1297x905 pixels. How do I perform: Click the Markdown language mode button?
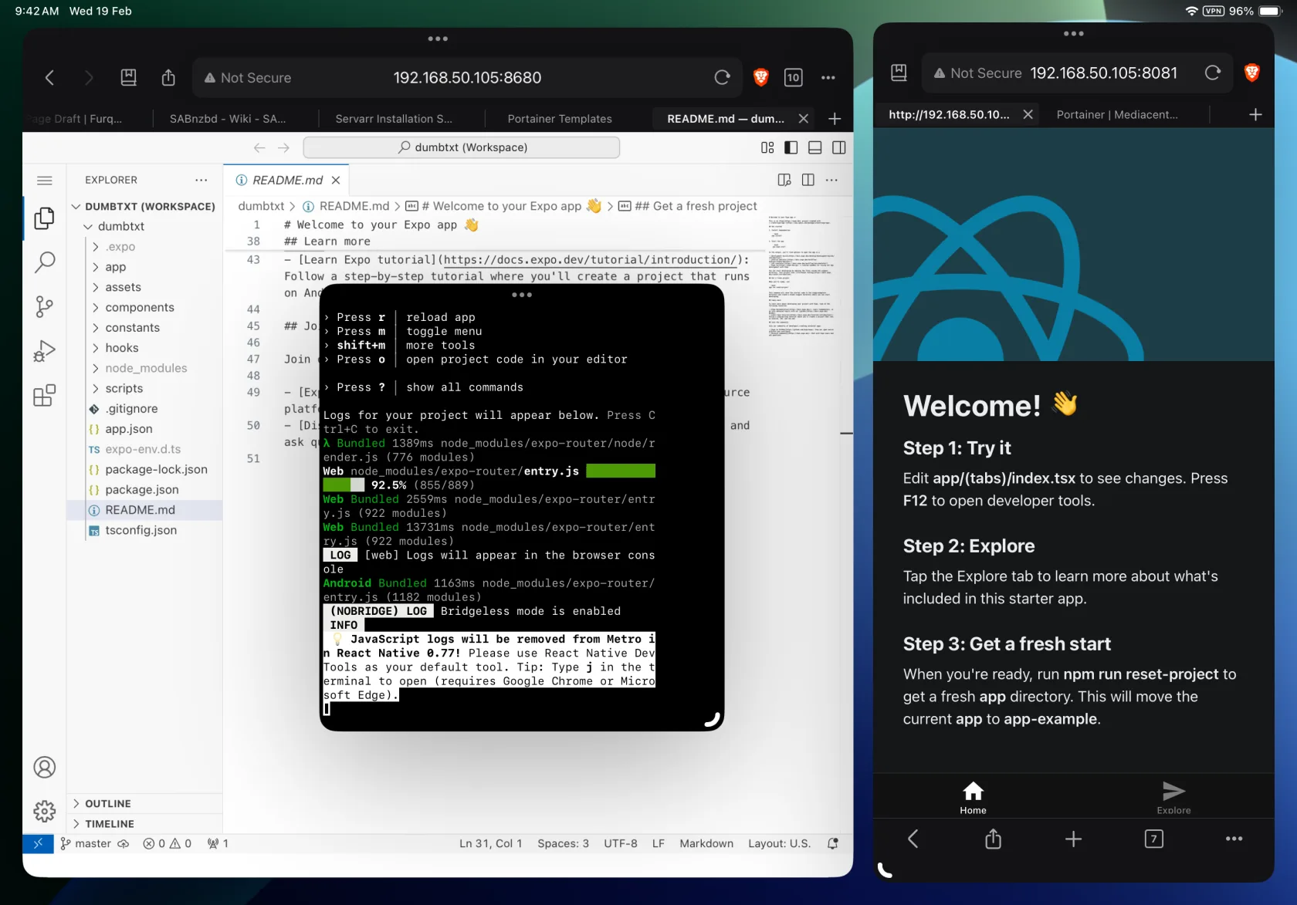click(x=706, y=843)
